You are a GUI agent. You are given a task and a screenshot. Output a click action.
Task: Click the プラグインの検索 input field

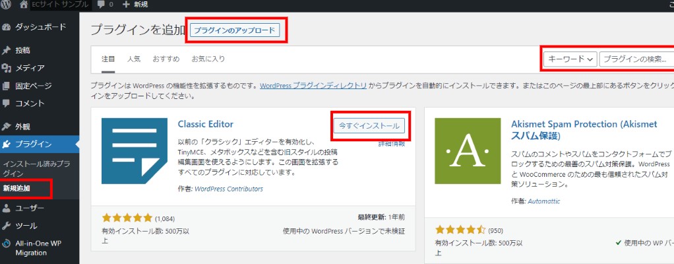click(x=636, y=59)
